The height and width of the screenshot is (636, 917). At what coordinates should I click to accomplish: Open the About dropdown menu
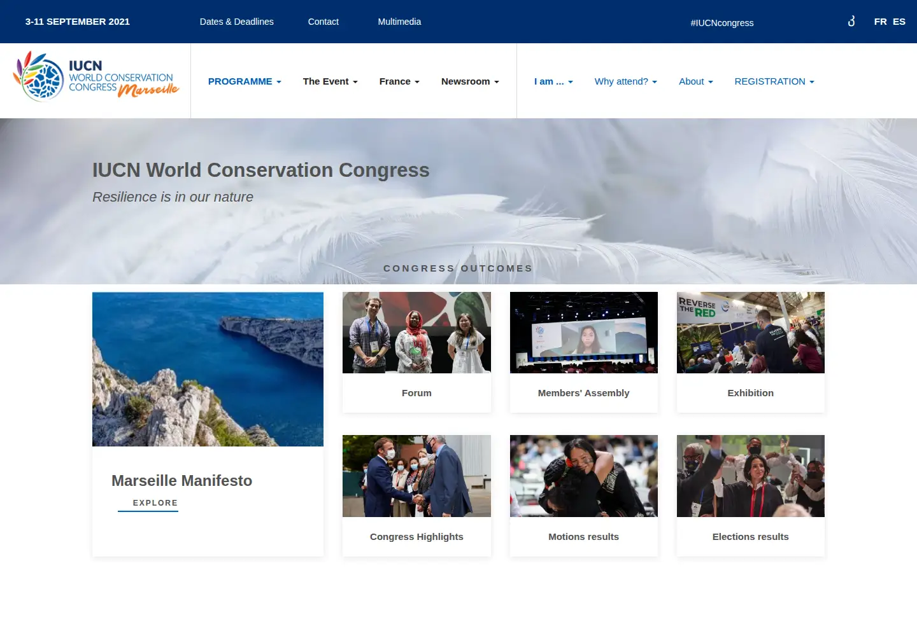click(696, 81)
